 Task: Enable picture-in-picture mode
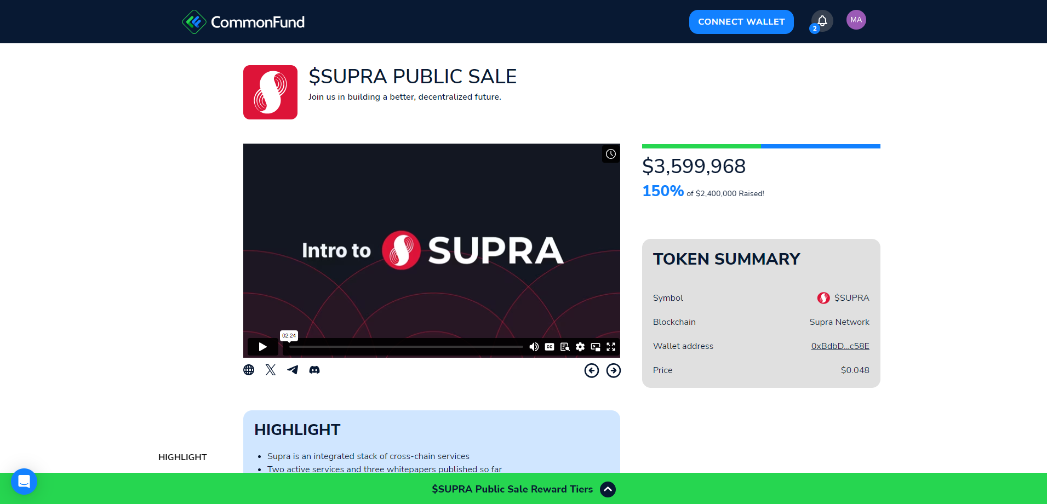pyautogui.click(x=596, y=347)
